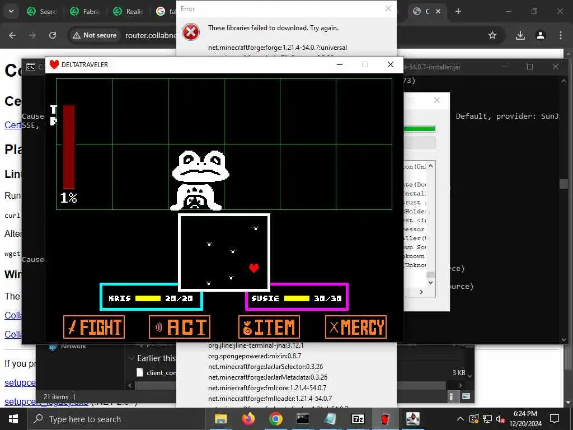Open the ITEM battle menu

(269, 327)
